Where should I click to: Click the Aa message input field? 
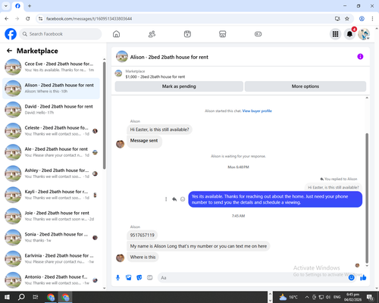(252, 278)
